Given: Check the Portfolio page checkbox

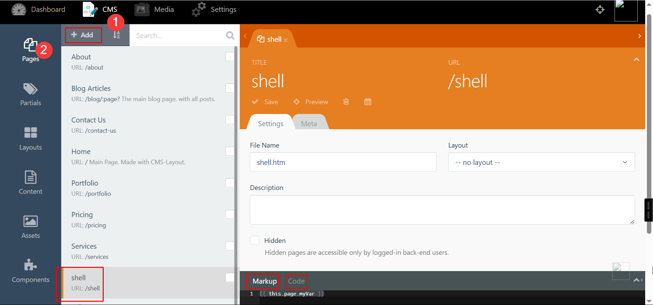Looking at the screenshot, I should click(x=230, y=183).
